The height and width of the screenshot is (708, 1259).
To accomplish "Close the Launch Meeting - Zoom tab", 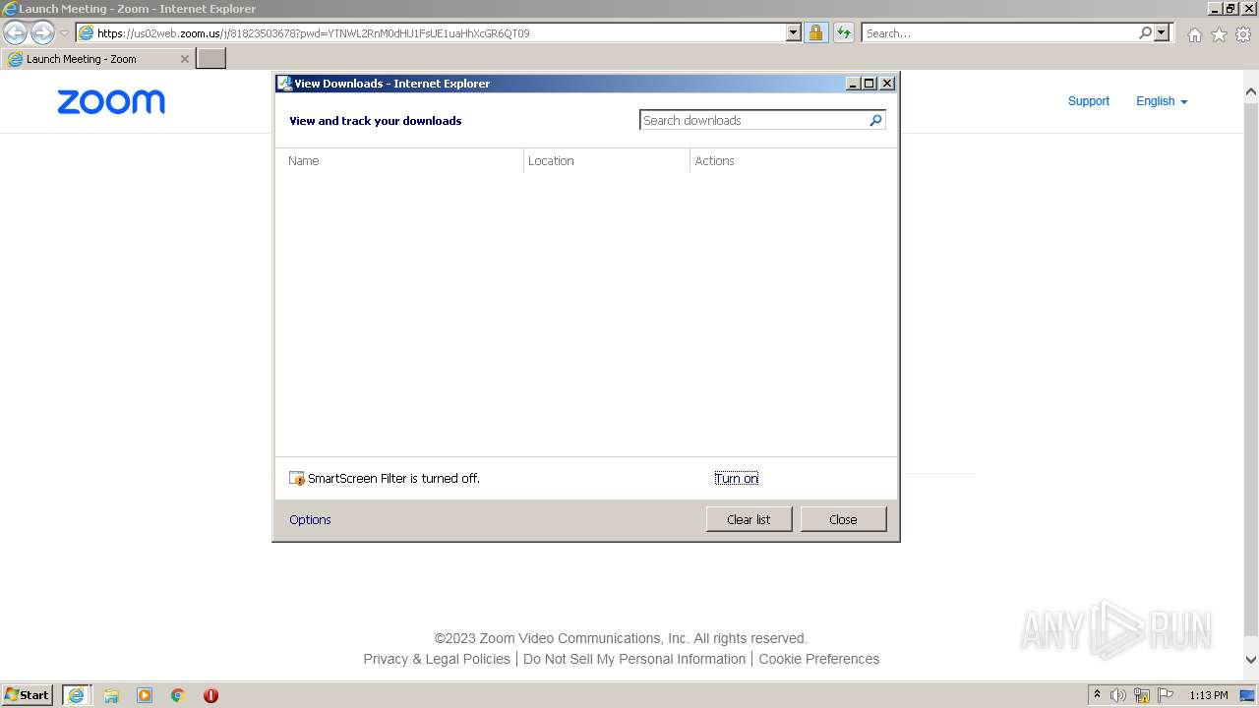I will (x=184, y=59).
